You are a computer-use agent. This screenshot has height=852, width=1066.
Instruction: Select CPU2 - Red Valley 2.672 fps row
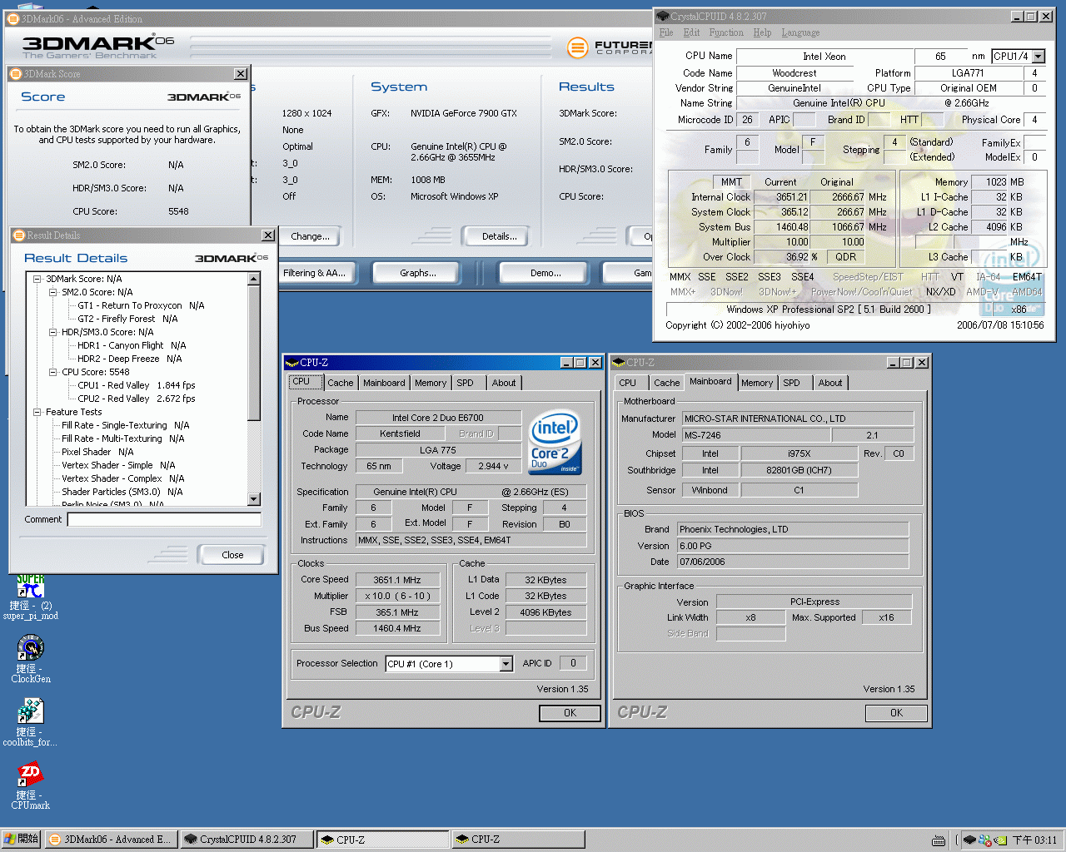point(137,399)
